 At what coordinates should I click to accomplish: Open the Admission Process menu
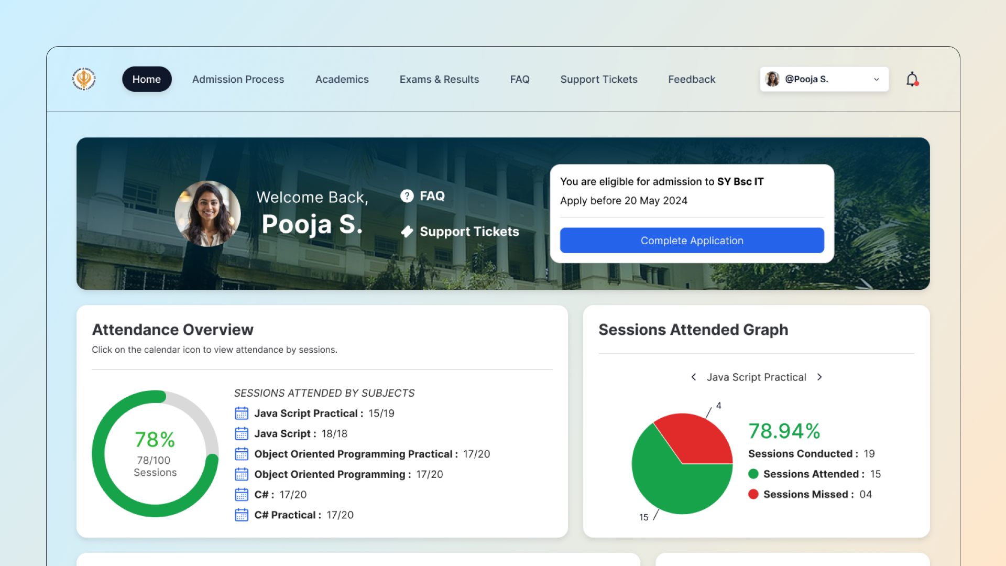238,79
